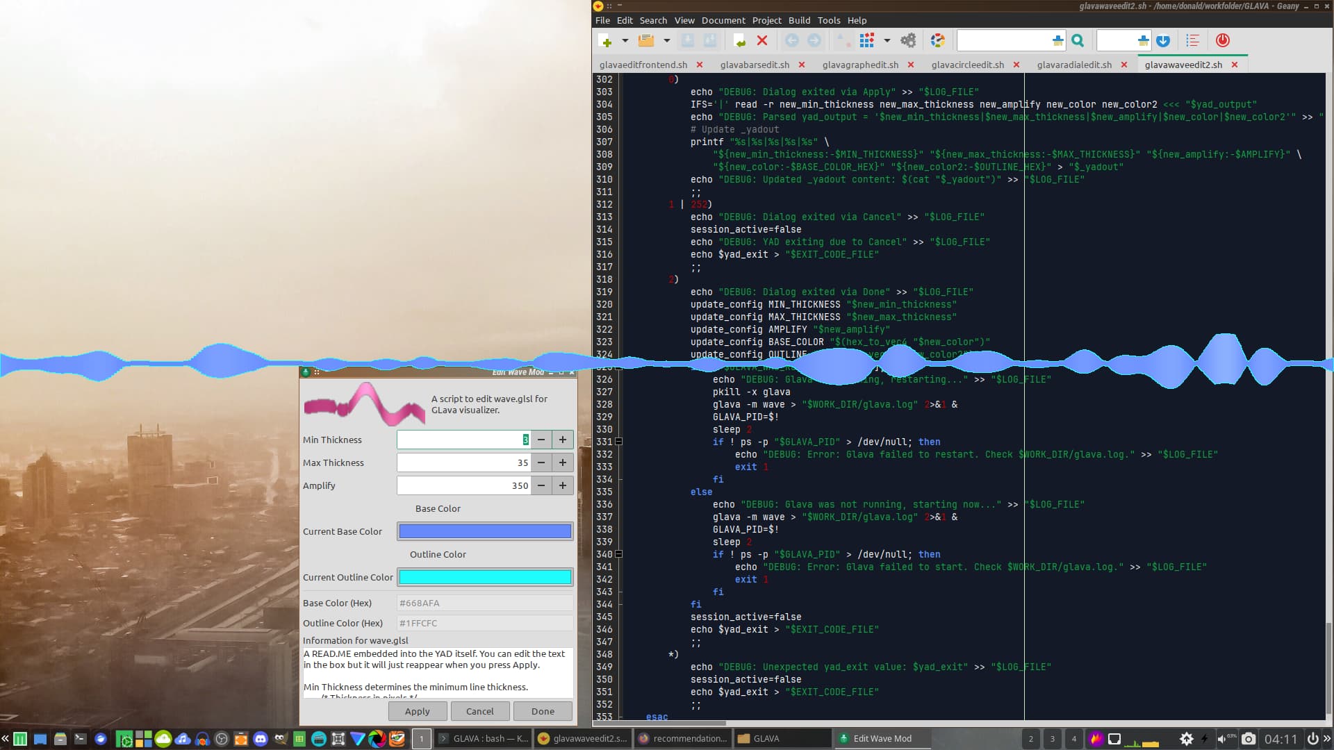The height and width of the screenshot is (750, 1334).
Task: Open the Document menu
Action: pos(723,20)
